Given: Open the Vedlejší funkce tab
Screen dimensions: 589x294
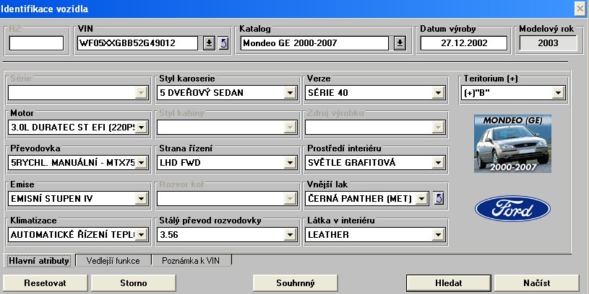Looking at the screenshot, I should point(113,261).
